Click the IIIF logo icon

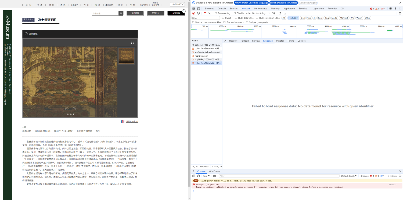pyautogui.click(x=123, y=122)
